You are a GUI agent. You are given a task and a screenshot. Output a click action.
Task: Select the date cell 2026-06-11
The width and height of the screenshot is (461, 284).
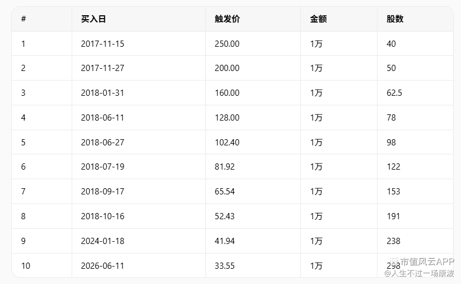103,266
